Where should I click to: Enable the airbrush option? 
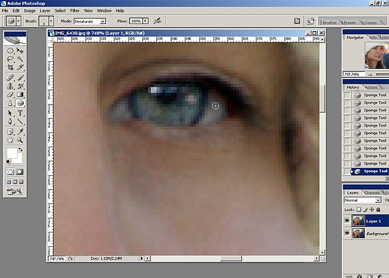(x=157, y=21)
